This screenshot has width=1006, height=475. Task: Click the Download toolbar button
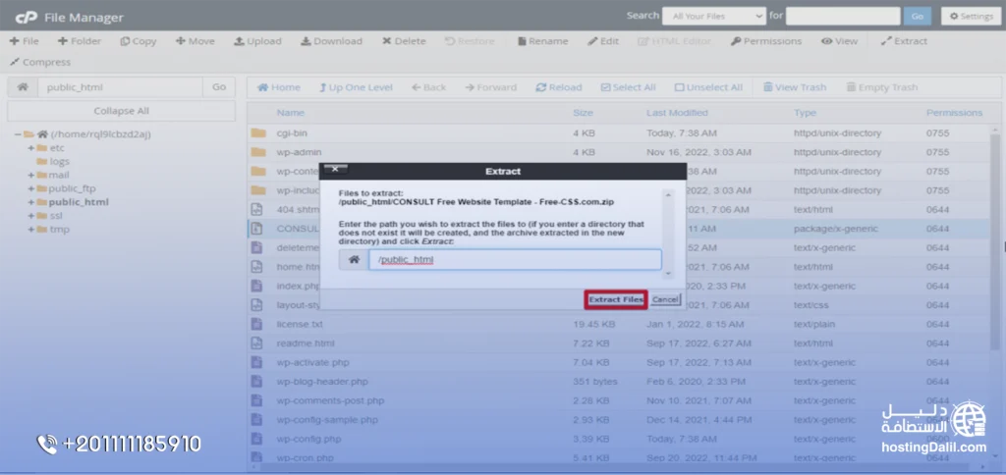point(332,41)
